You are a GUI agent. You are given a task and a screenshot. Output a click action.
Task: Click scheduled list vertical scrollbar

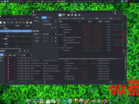pyautogui.click(x=125, y=63)
